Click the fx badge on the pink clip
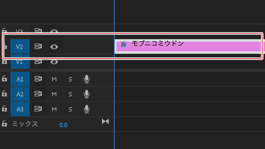 coord(124,45)
